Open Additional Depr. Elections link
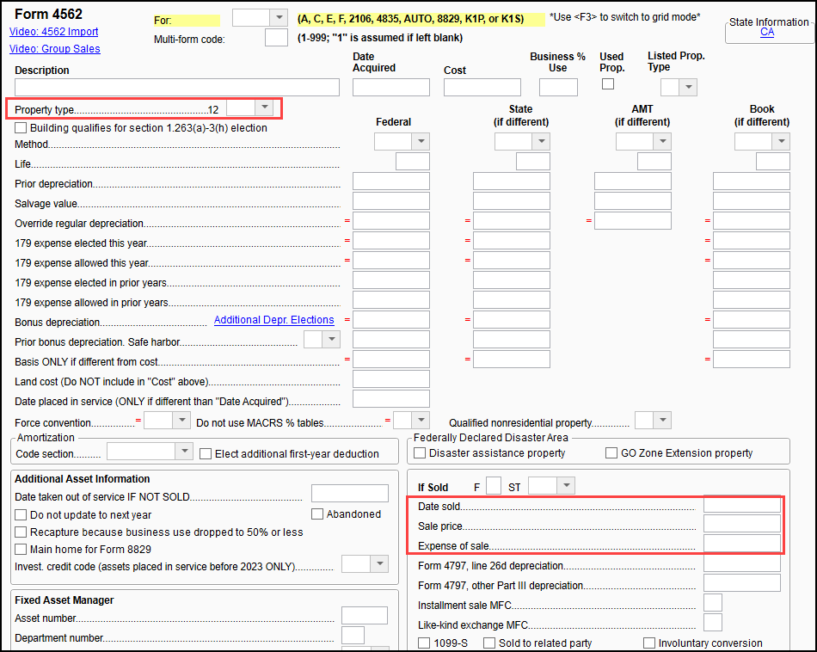 (273, 320)
